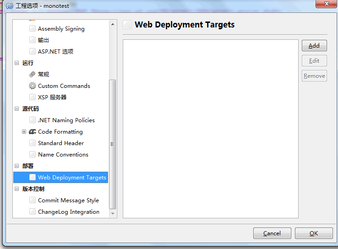Image resolution: width=338 pixels, height=249 pixels.
Task: Select ChangeLog Integration entry
Action: [69, 212]
